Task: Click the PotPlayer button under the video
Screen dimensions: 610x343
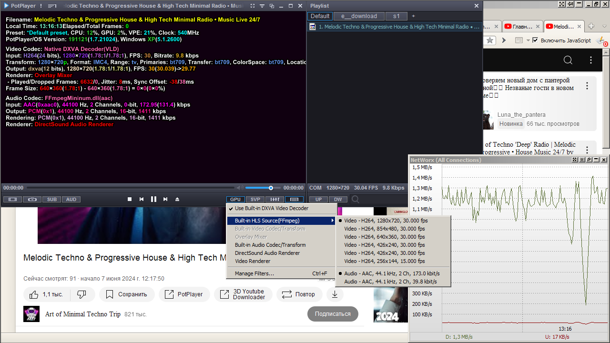Action: click(184, 294)
